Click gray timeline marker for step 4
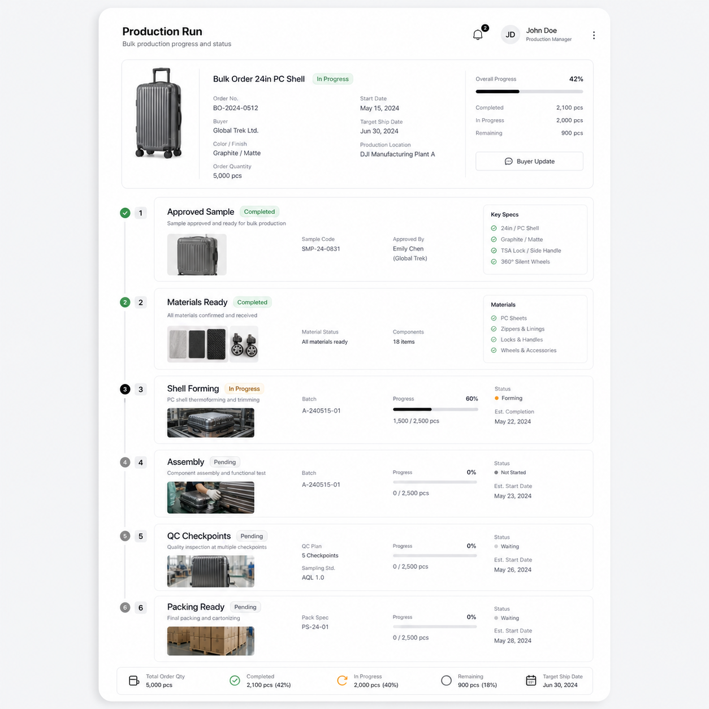 pos(125,462)
